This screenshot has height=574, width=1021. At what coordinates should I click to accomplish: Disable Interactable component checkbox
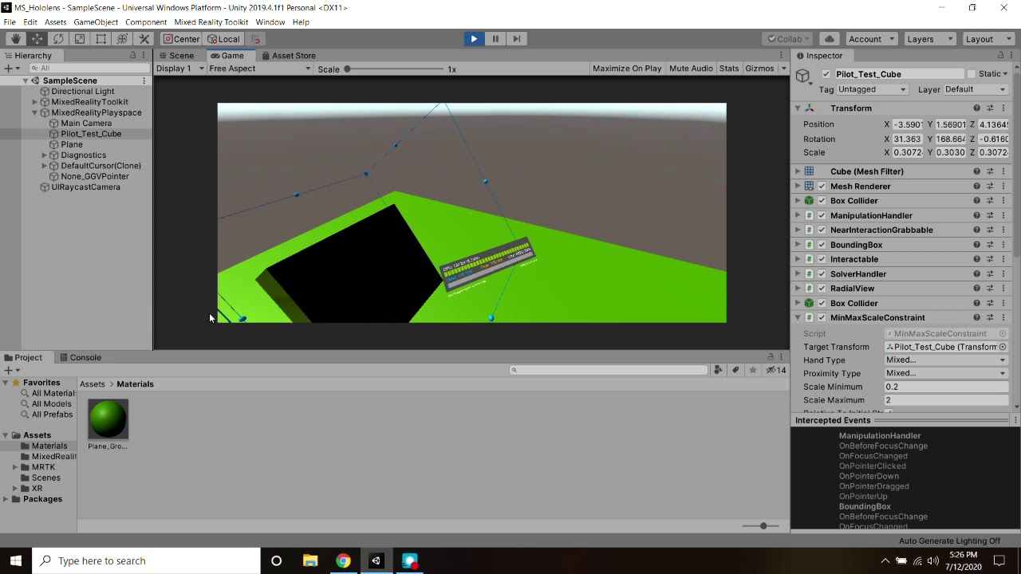pyautogui.click(x=822, y=259)
